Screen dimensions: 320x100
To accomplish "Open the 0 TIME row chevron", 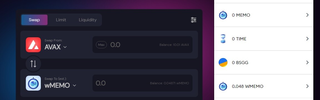I will click(x=307, y=39).
